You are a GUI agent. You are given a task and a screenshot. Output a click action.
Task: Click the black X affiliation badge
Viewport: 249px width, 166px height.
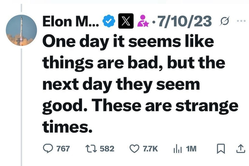click(124, 21)
